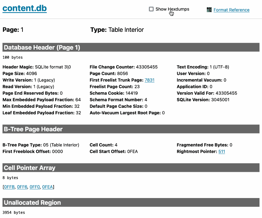Open the content.db title link
This screenshot has width=262, height=218.
point(25,8)
